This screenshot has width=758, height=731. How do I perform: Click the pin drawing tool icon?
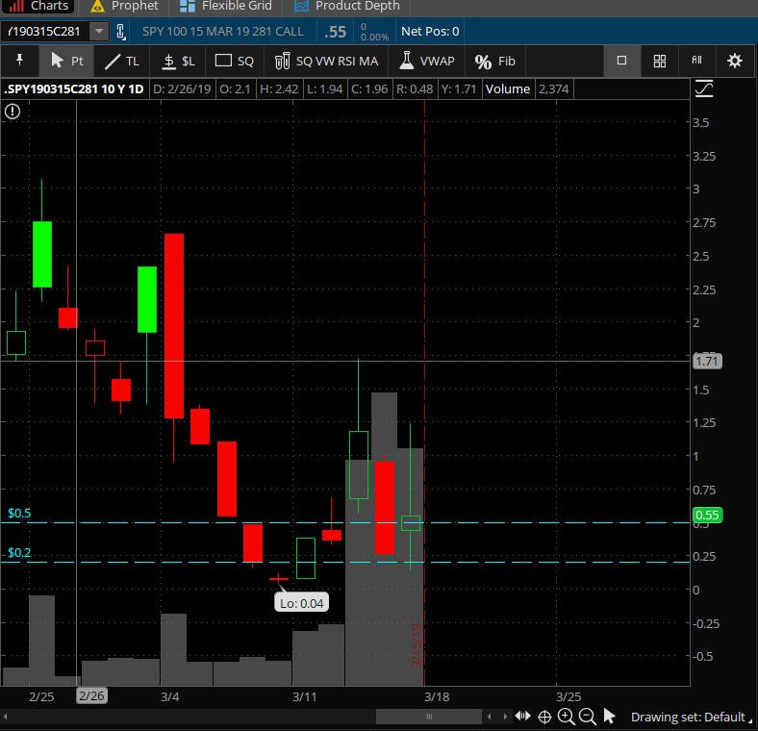(19, 61)
